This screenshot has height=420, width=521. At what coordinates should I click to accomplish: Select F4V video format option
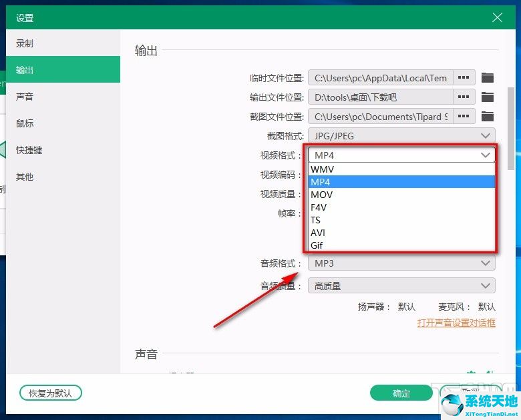coord(401,207)
